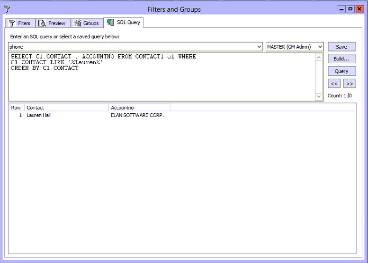
Task: Select the Lauren Hall result row
Action: coord(39,115)
